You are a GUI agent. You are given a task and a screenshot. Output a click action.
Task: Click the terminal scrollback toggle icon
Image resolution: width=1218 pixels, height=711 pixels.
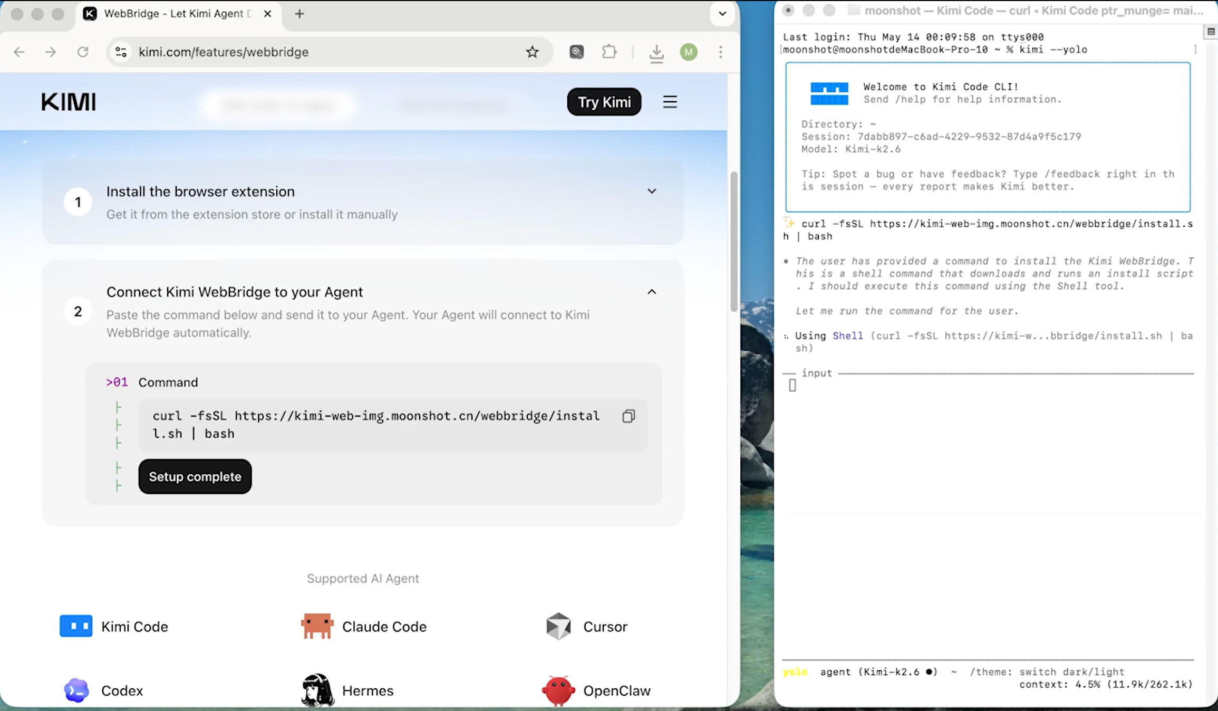tap(1211, 32)
